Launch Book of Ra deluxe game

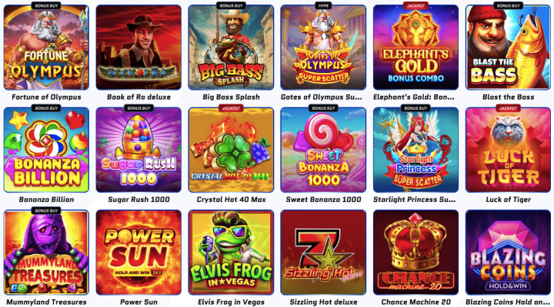click(138, 48)
